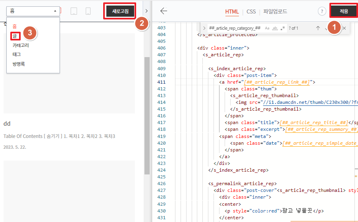This screenshot has height=222, width=358.
Task: Click the <s_permalink_article_rep> tag
Action: pyautogui.click(x=242, y=184)
